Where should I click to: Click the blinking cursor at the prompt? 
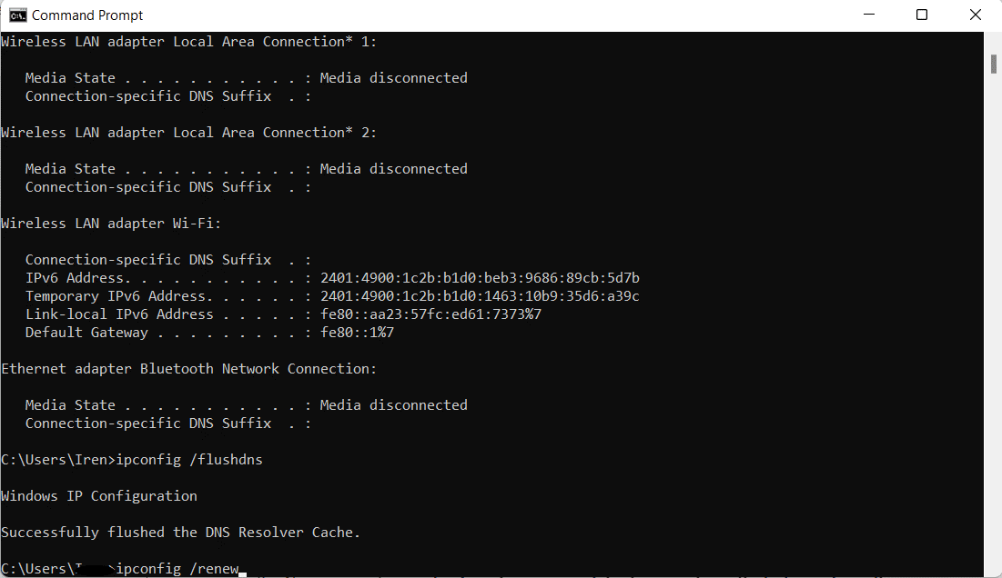coord(240,572)
